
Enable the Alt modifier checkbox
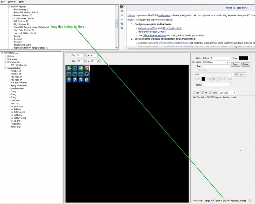click(202, 92)
